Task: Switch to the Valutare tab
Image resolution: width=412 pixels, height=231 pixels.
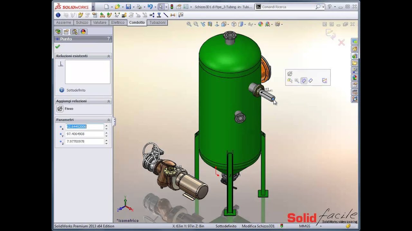Action: (x=100, y=22)
